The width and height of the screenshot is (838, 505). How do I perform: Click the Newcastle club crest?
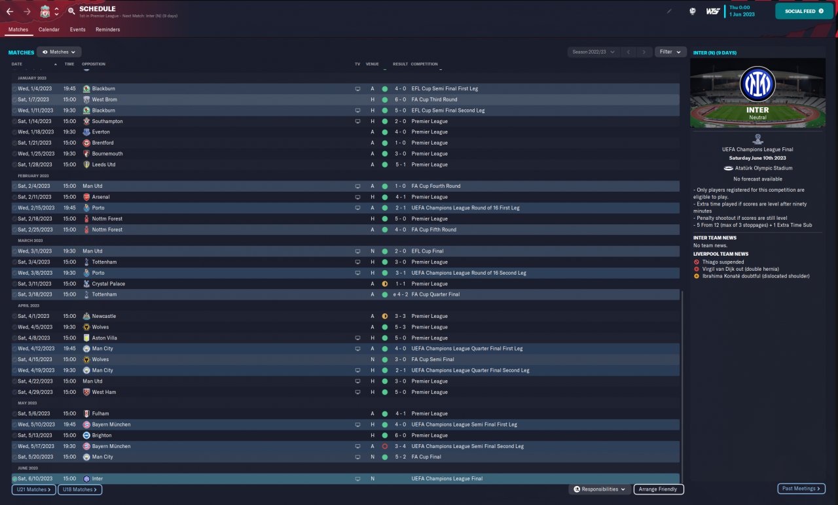[x=86, y=316]
